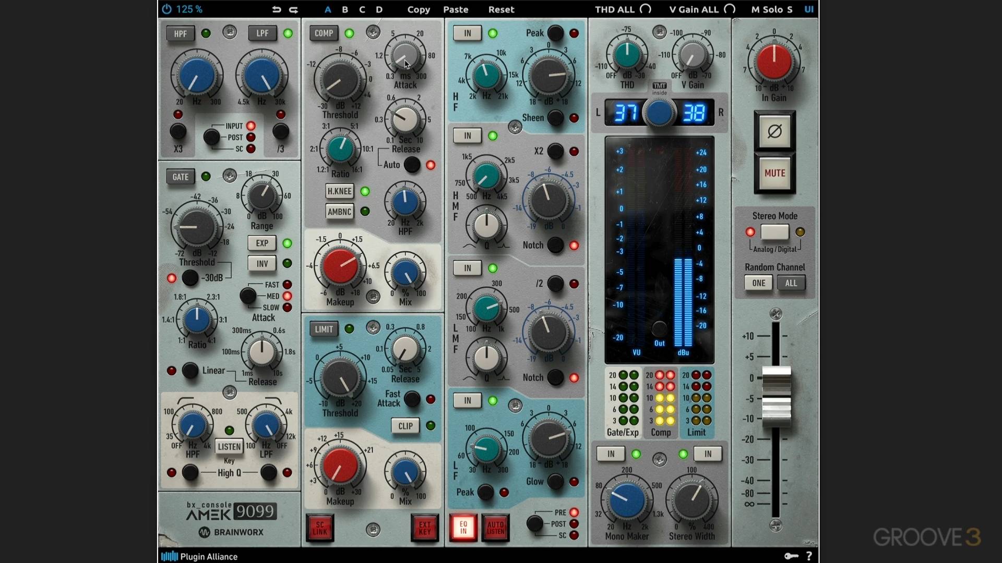Select preset slot D

pyautogui.click(x=379, y=9)
